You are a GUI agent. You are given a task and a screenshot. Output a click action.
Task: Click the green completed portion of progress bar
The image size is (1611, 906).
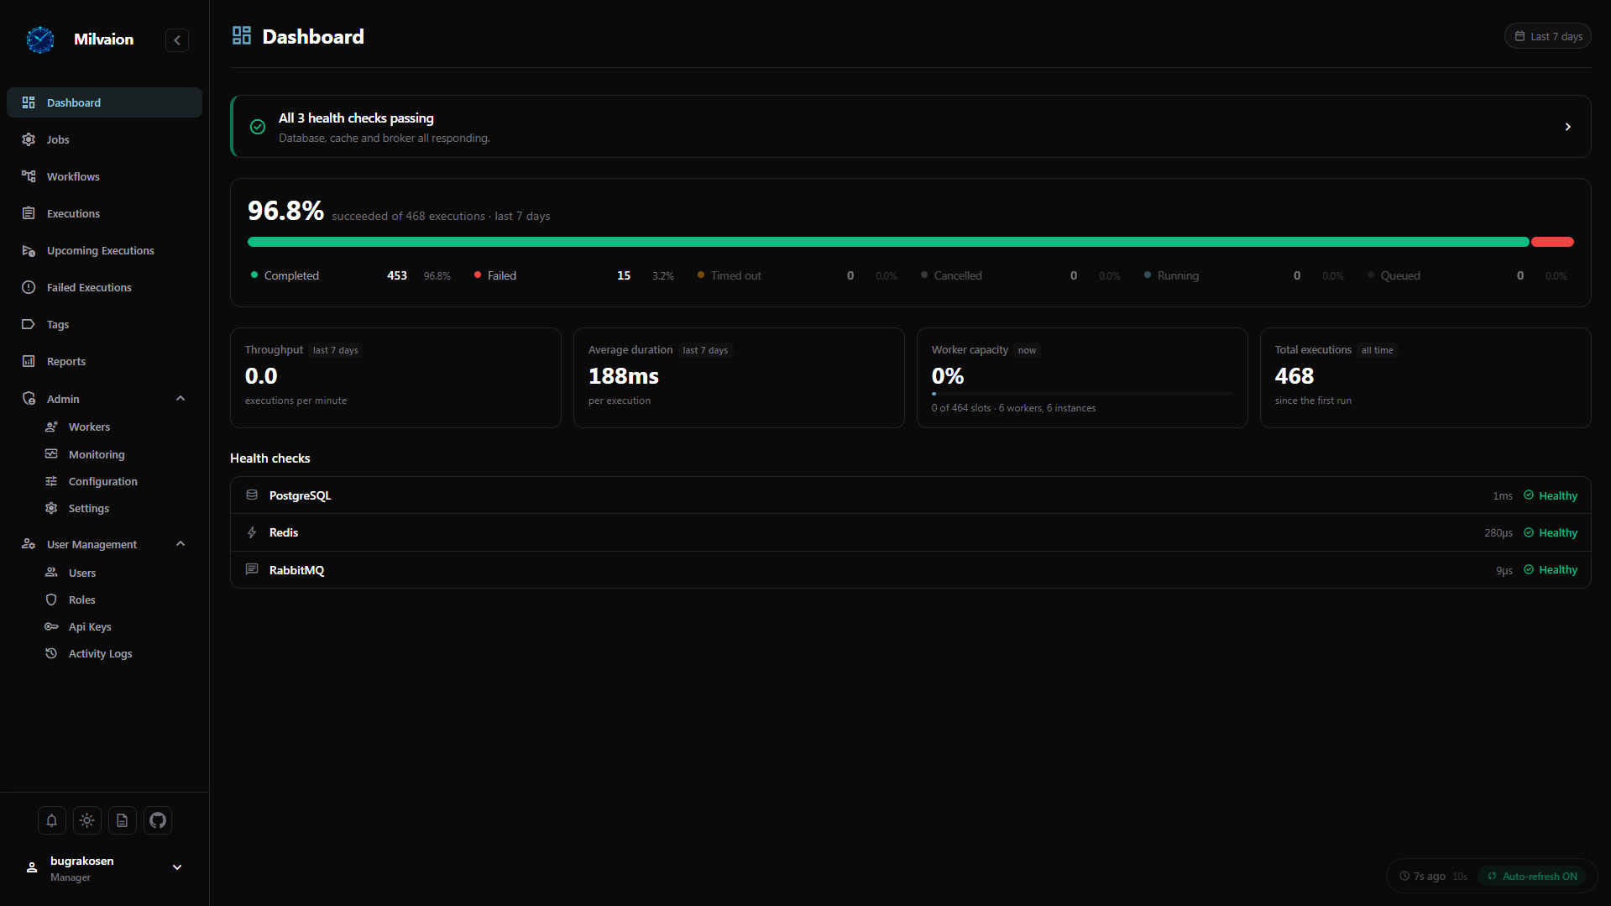pyautogui.click(x=888, y=242)
